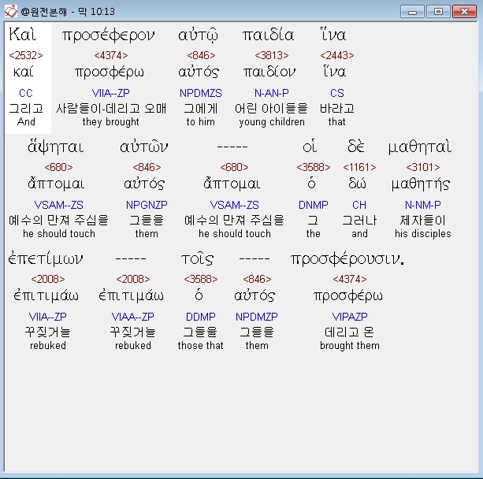This screenshot has height=479, width=483.
Task: Select the highlighted Greek word 'Καὶ'
Action: pos(23,34)
